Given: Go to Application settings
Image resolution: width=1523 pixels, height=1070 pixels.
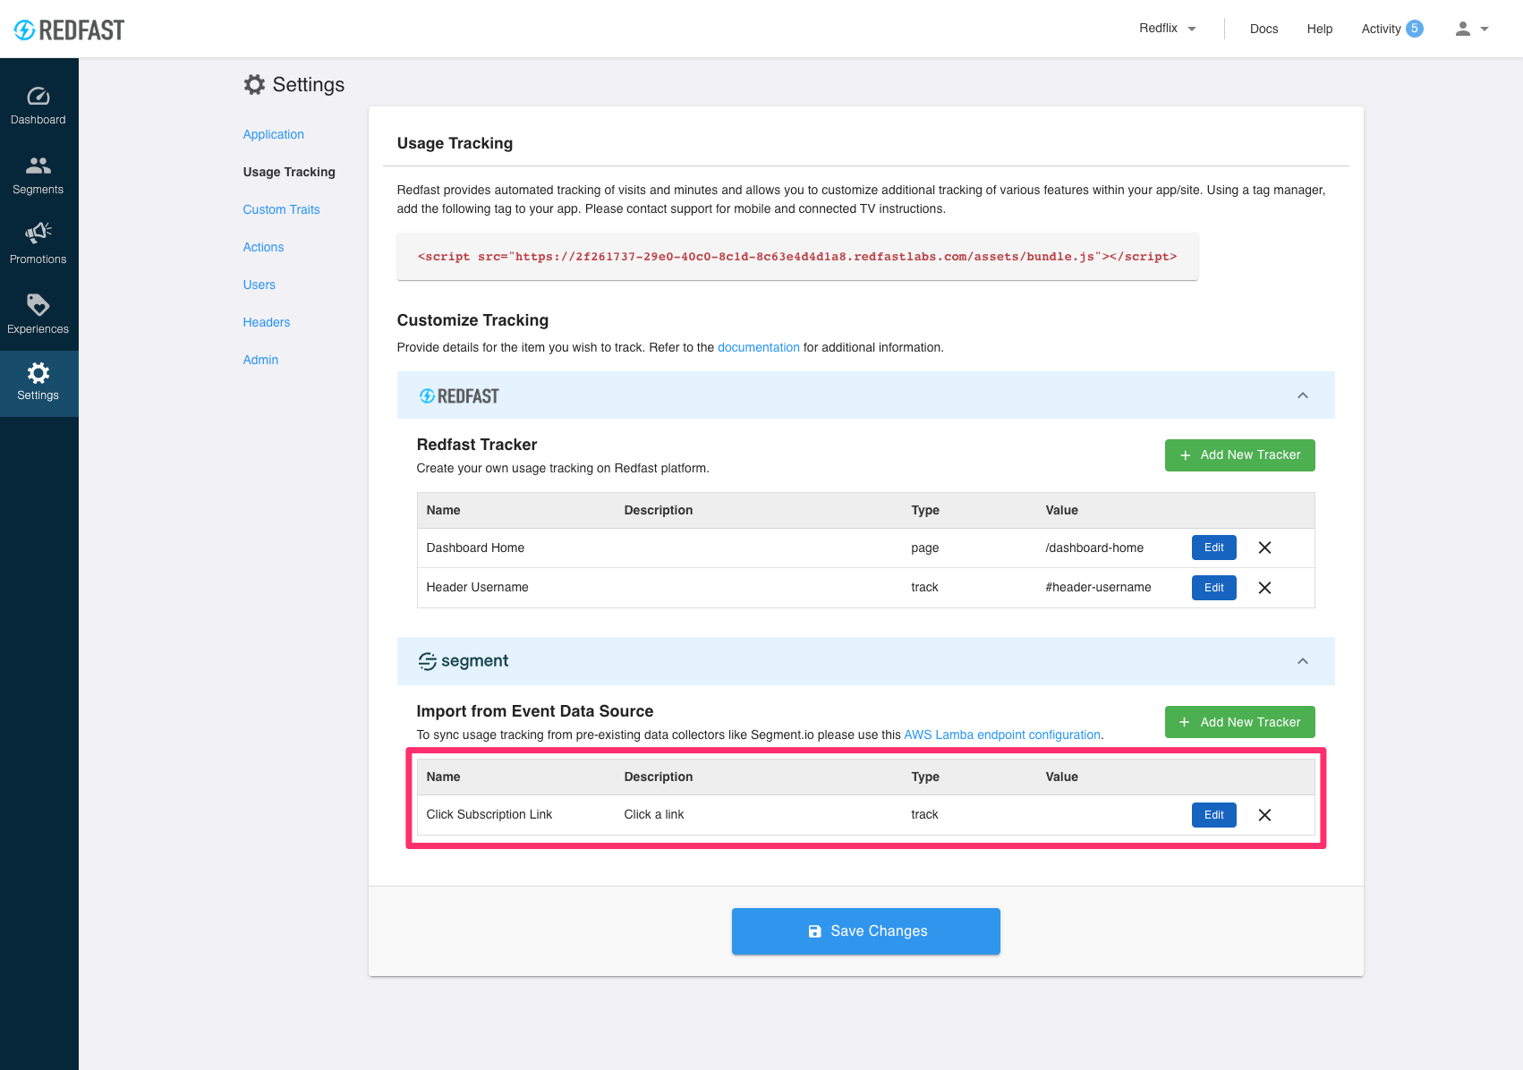Looking at the screenshot, I should point(273,134).
